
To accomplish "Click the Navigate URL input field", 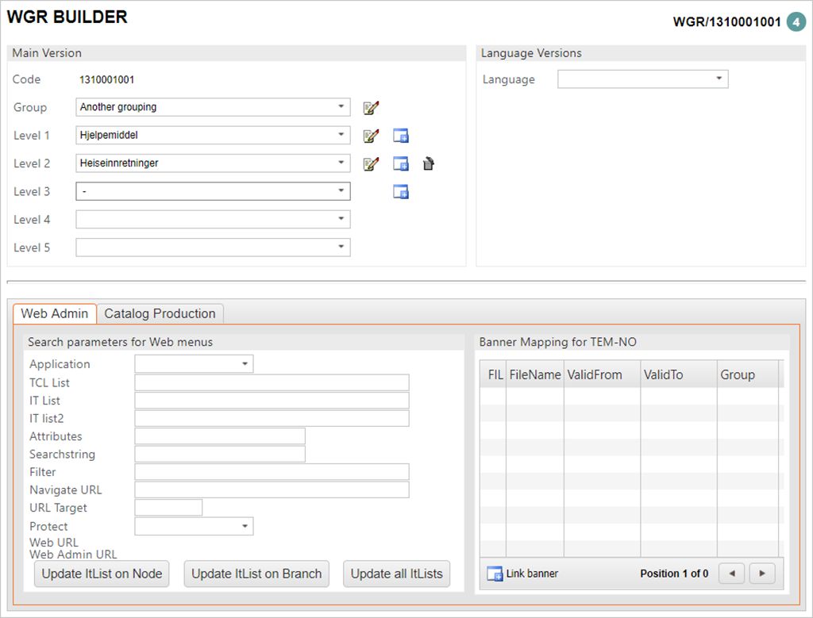I will pos(272,490).
